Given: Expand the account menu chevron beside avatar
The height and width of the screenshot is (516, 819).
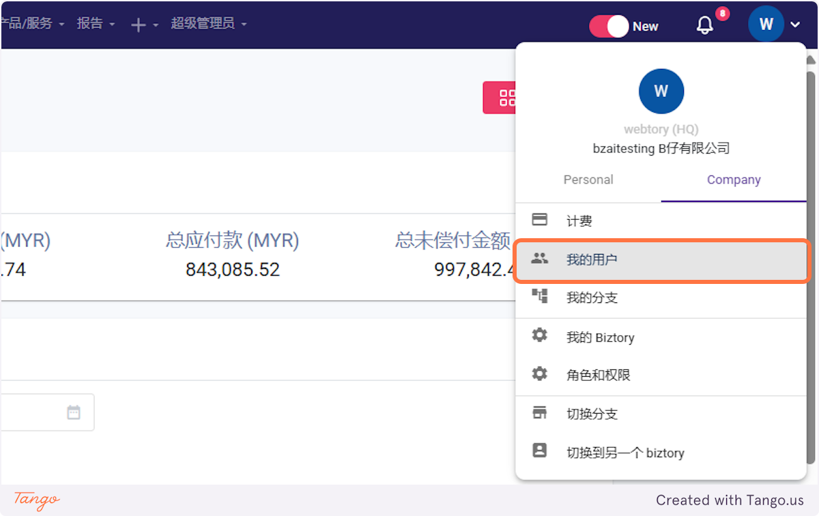Looking at the screenshot, I should [796, 25].
